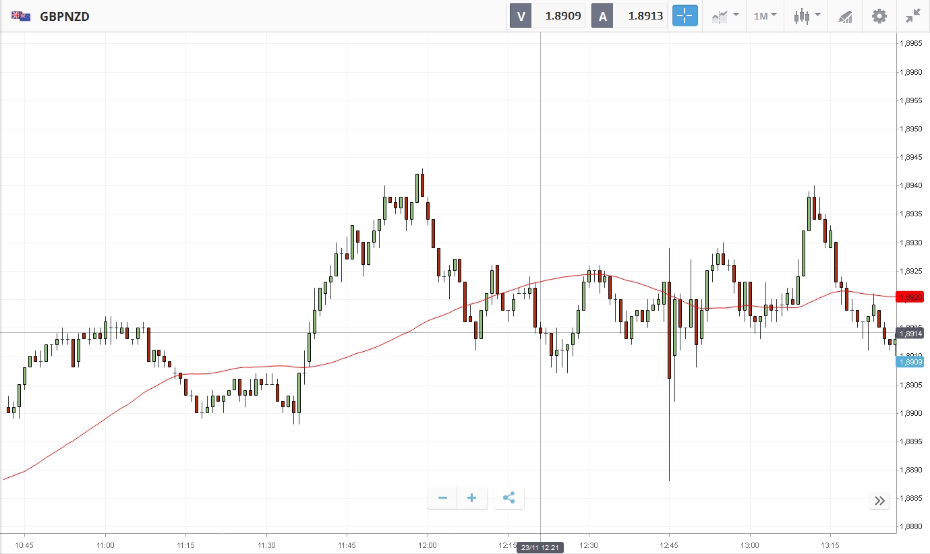Expand the candlestick chart type dropdown
The height and width of the screenshot is (554, 930).
point(807,16)
